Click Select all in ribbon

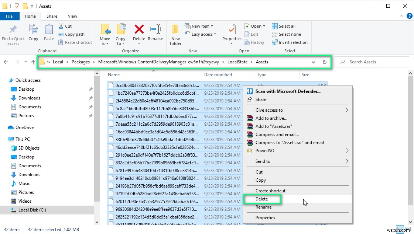[284, 26]
